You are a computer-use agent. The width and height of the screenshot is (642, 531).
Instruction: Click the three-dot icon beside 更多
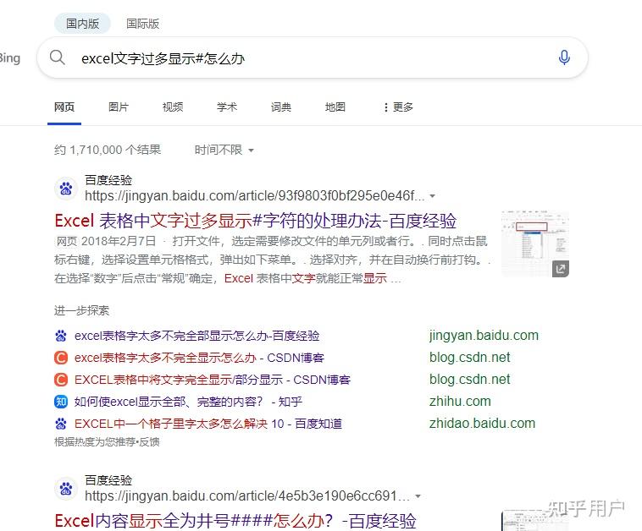[x=385, y=107]
